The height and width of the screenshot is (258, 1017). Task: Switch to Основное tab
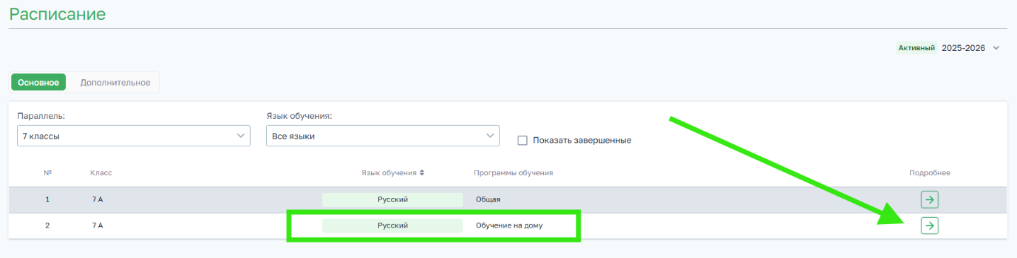[x=38, y=82]
